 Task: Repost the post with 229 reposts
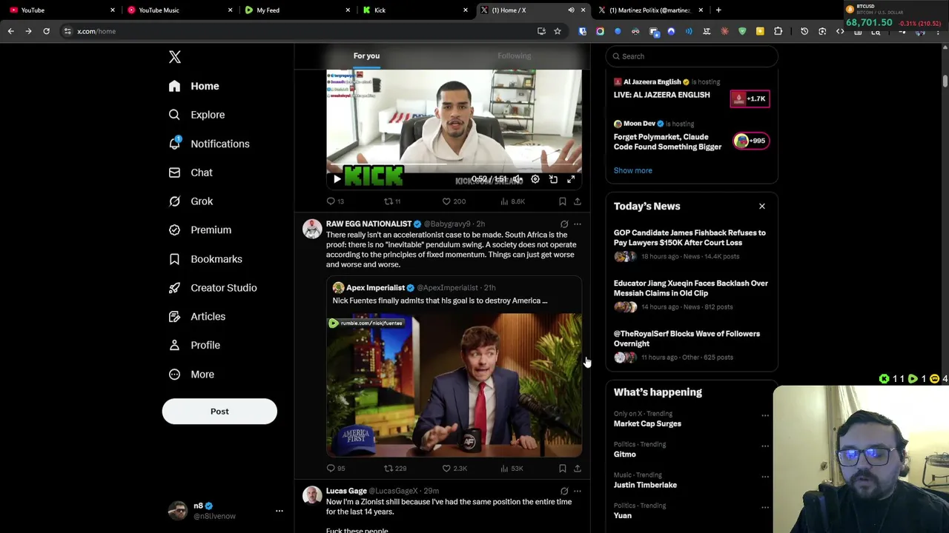395,469
